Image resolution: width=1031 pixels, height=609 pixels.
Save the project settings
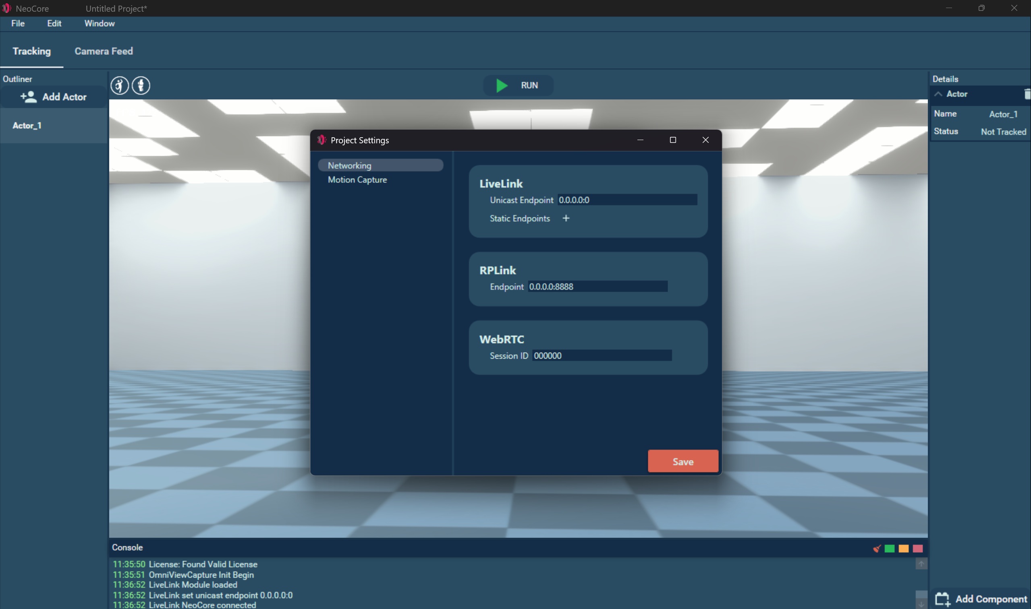[x=682, y=461]
